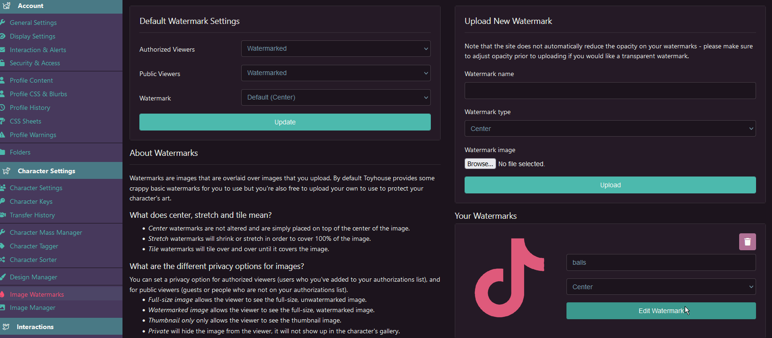
Task: Open Design Manager from the sidebar
Action: 33,277
